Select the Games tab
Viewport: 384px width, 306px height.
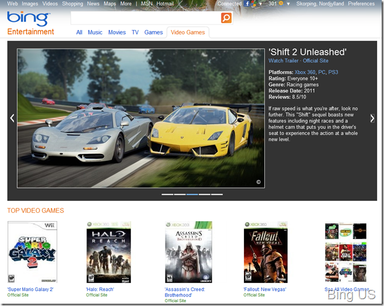coord(154,32)
